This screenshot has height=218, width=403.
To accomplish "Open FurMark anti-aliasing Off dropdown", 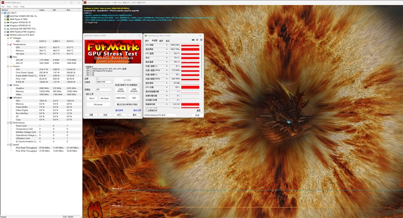I will point(104,89).
